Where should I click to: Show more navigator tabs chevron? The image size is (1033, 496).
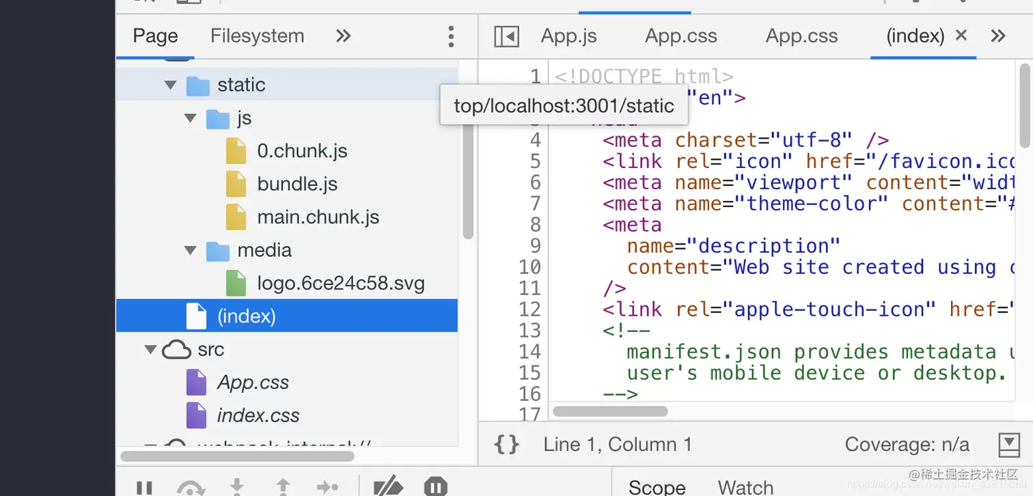(344, 36)
